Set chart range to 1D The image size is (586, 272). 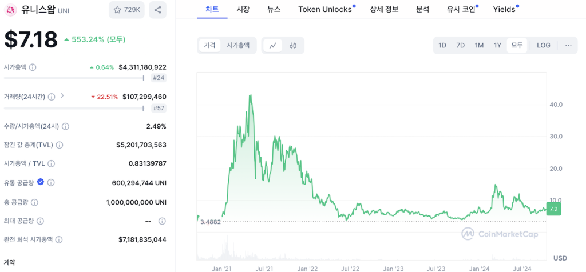(442, 46)
